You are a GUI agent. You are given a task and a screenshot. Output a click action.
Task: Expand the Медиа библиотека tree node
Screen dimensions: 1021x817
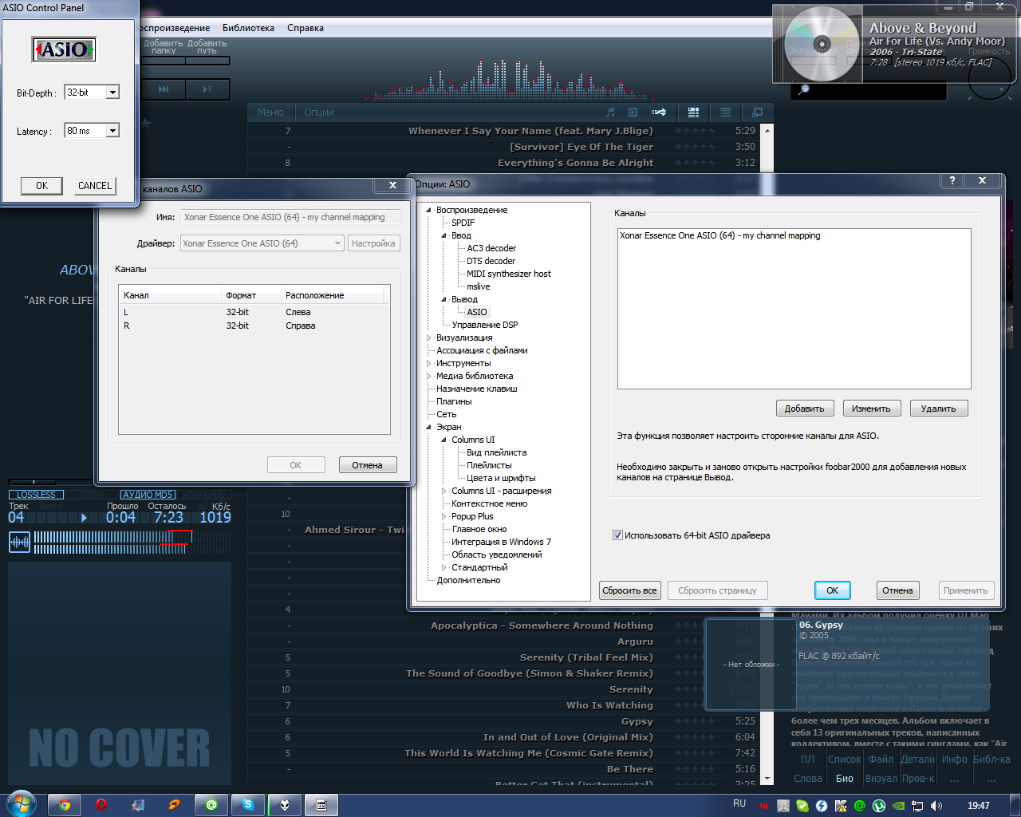(429, 376)
